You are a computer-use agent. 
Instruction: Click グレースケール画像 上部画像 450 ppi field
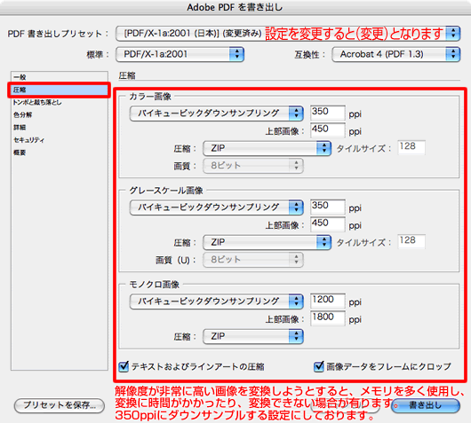(327, 224)
